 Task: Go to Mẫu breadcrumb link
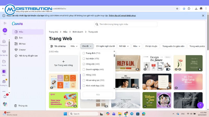(x=65, y=32)
